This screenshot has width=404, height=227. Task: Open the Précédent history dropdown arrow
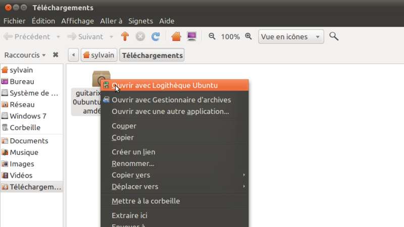point(58,37)
